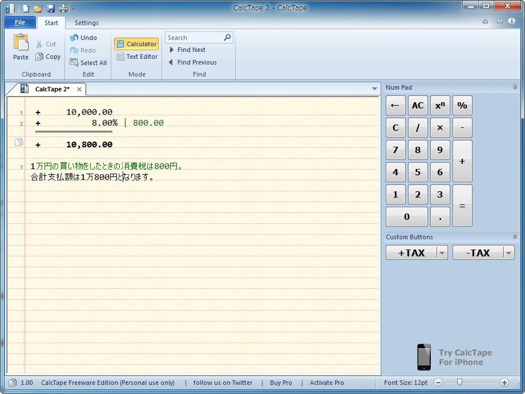Click the equals key on Num Pad
Image resolution: width=525 pixels, height=394 pixels.
point(462,206)
